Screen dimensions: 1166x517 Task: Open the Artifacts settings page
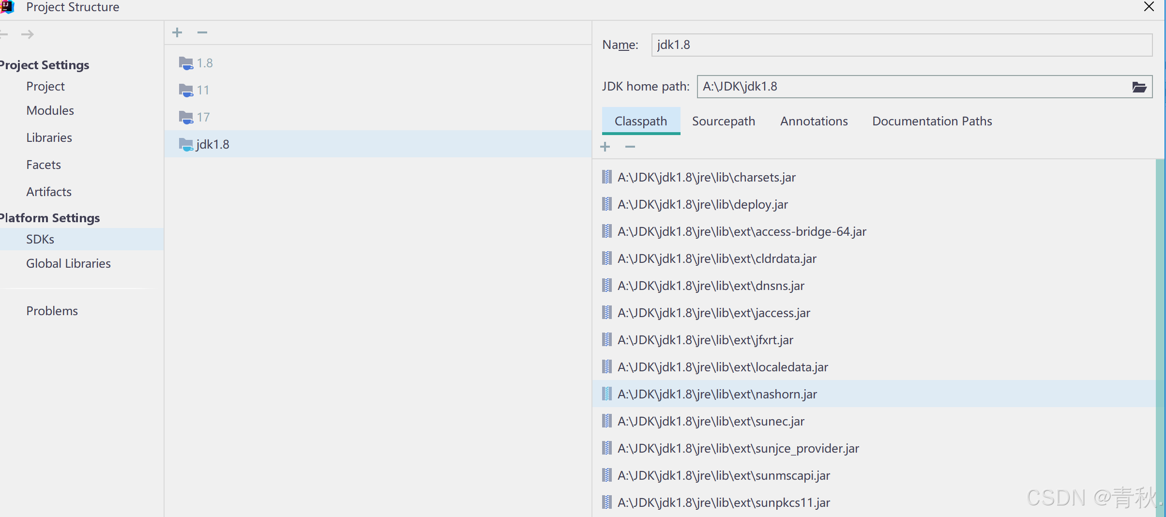tap(48, 191)
